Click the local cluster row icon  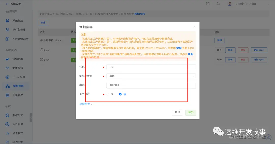[42, 50]
